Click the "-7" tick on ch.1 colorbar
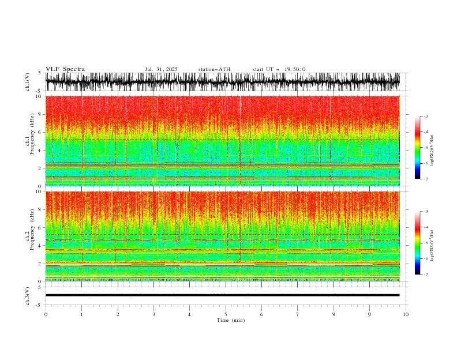457x353 pixels. [425, 179]
